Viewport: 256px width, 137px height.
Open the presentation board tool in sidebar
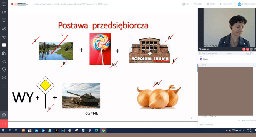point(4,20)
